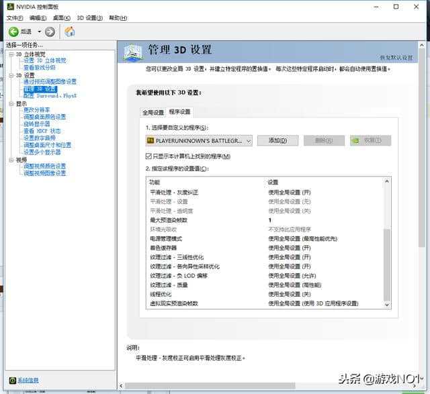Collapse the 3D 立体视觉 tree node

pos(11,54)
